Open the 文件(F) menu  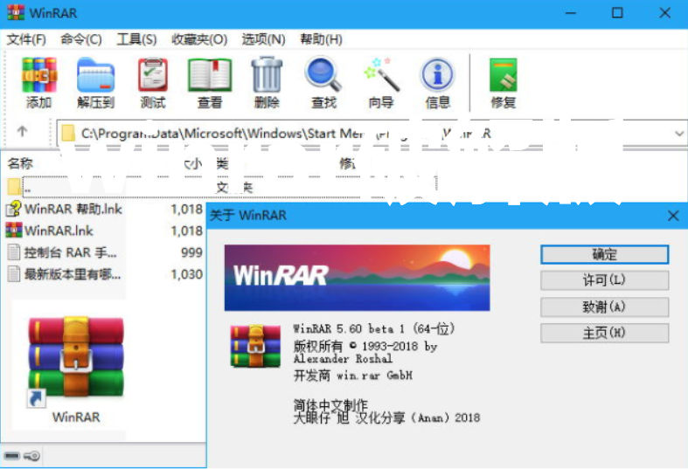coord(26,39)
